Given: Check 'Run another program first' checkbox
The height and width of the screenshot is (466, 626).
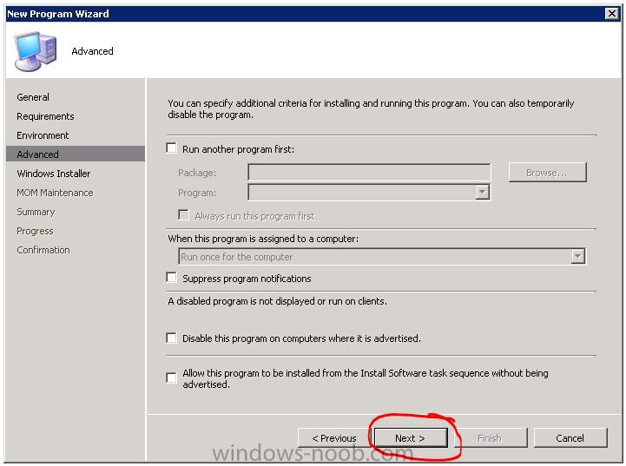Looking at the screenshot, I should 172,148.
